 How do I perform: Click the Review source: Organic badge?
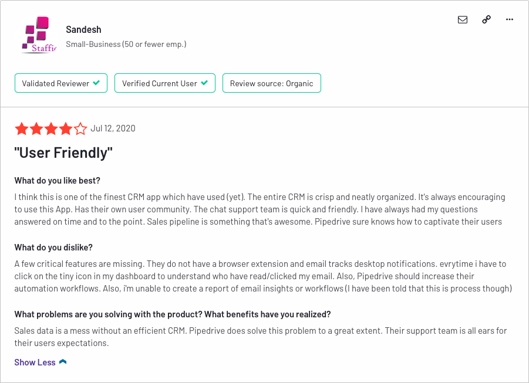click(272, 83)
